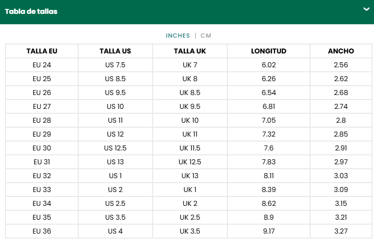Click the ANCHO column header
374x241 pixels.
[341, 51]
